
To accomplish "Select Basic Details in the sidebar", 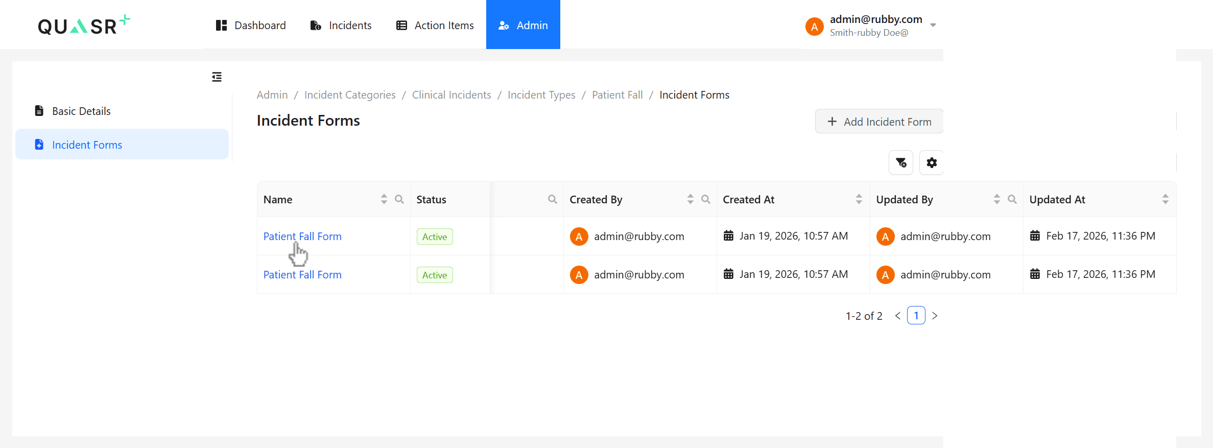I will click(x=81, y=111).
